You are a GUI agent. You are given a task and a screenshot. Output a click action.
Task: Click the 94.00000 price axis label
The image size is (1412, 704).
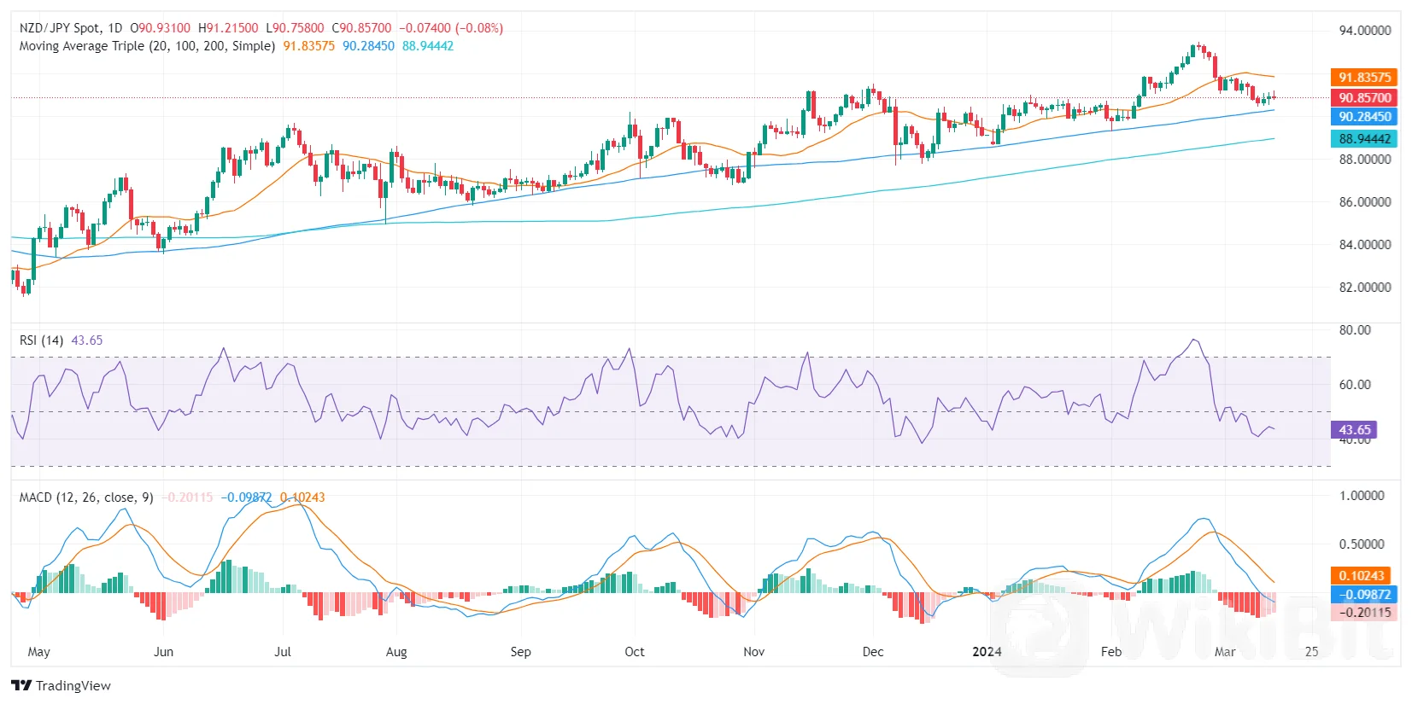pos(1364,31)
